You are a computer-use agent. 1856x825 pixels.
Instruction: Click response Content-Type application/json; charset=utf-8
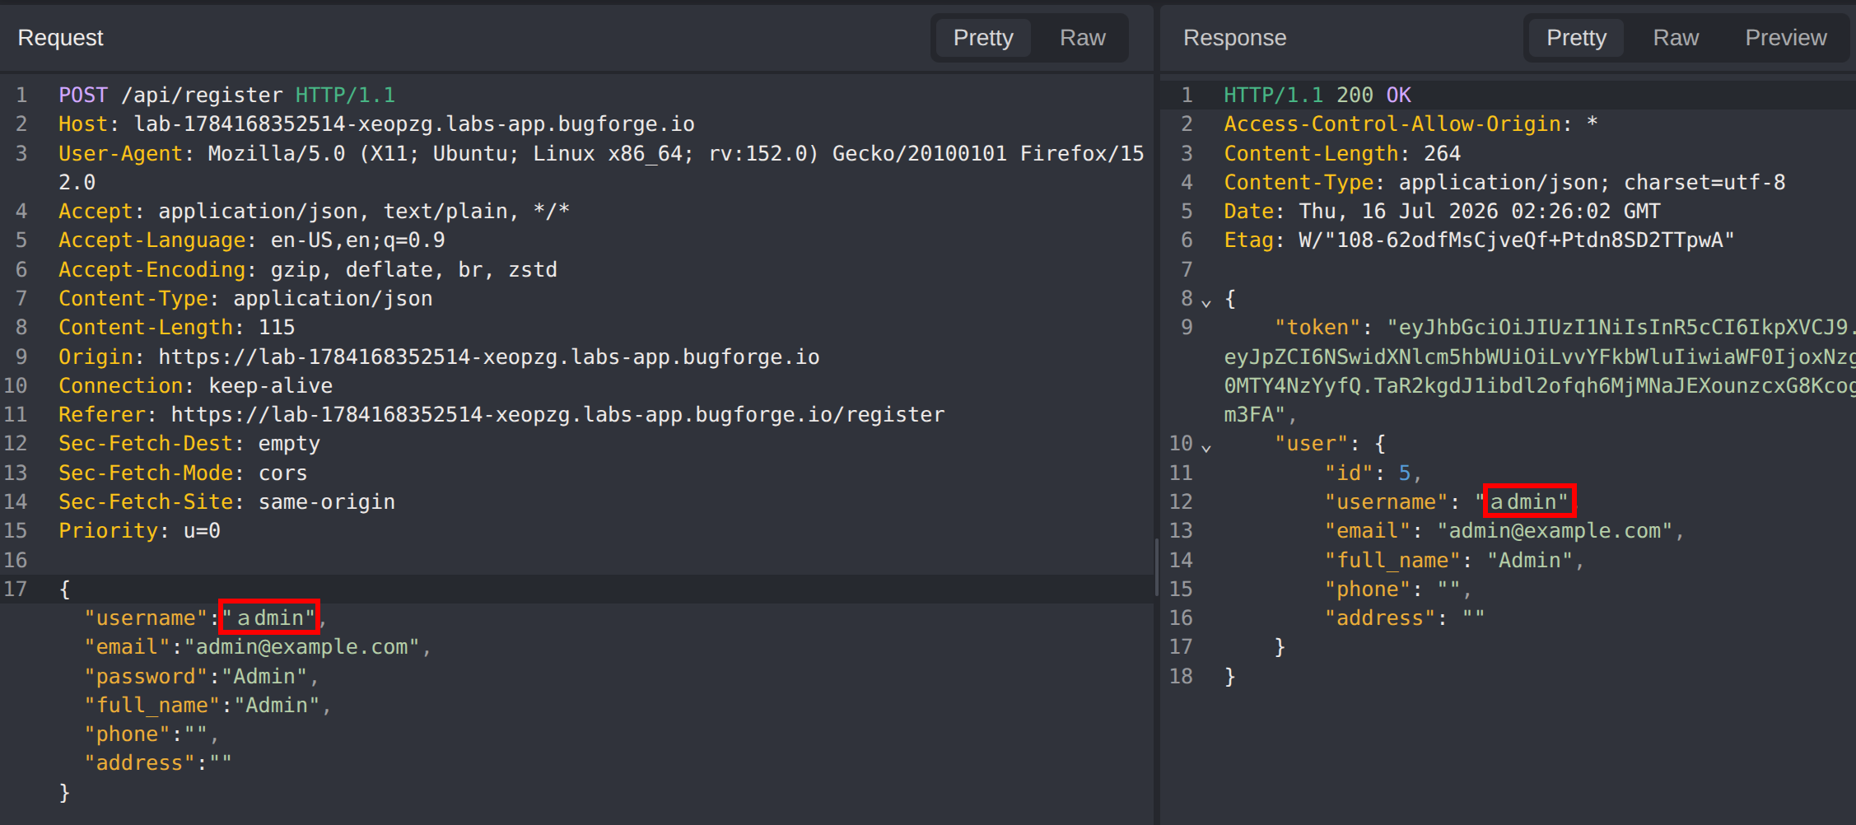click(x=1592, y=182)
